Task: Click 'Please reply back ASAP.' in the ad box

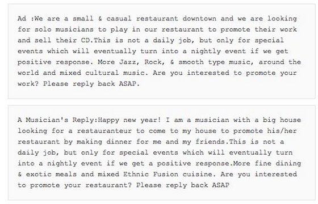Action: point(91,84)
